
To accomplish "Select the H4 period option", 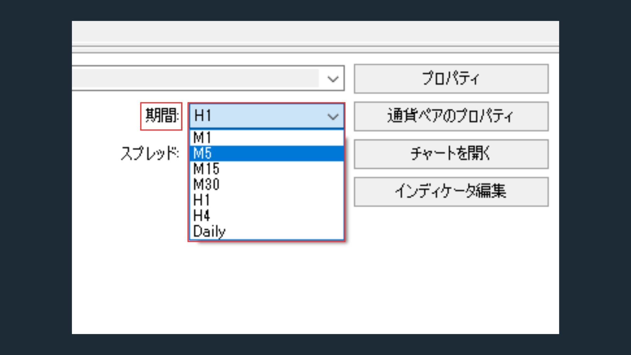I will point(267,216).
